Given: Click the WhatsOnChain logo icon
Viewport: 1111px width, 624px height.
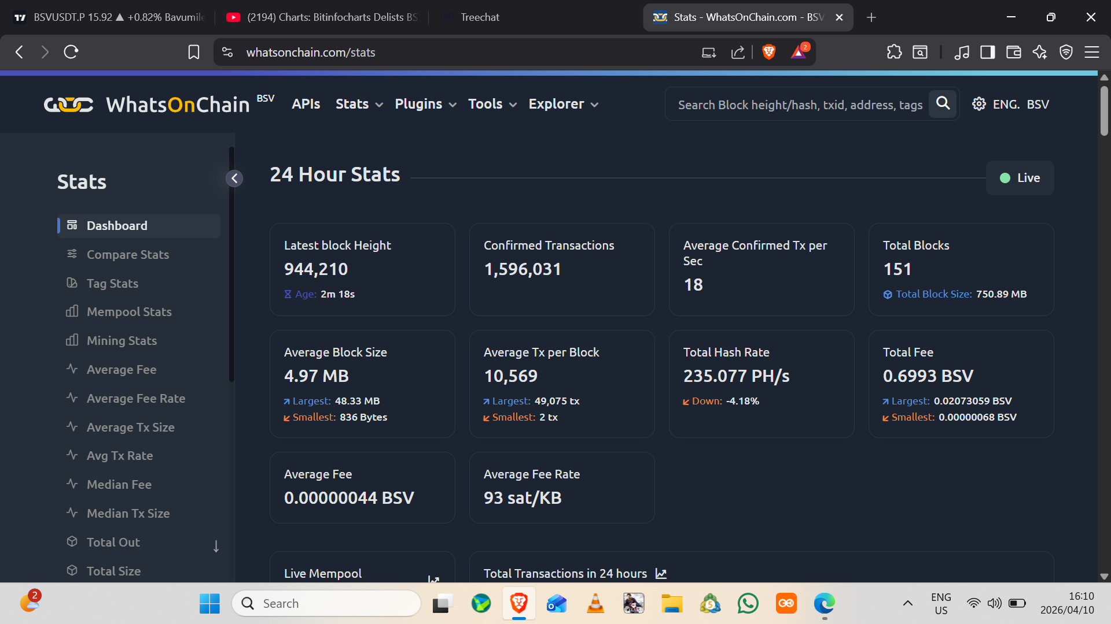Looking at the screenshot, I should [68, 105].
